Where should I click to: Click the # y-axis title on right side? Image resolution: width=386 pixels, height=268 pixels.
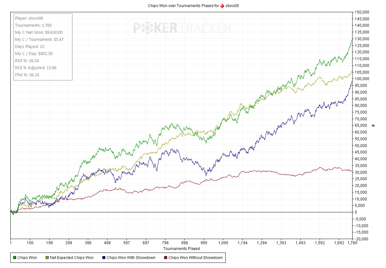coord(373,125)
